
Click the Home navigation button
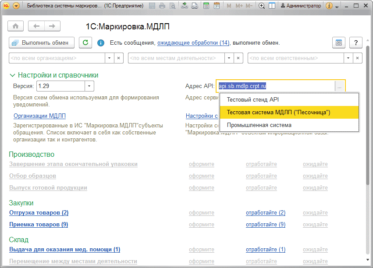click(x=16, y=26)
